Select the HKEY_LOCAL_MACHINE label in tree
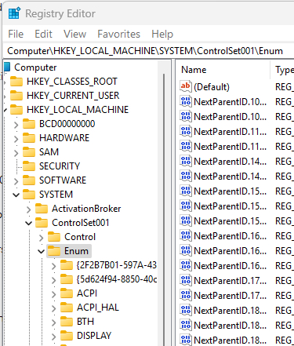294x346 pixels. tap(78, 110)
